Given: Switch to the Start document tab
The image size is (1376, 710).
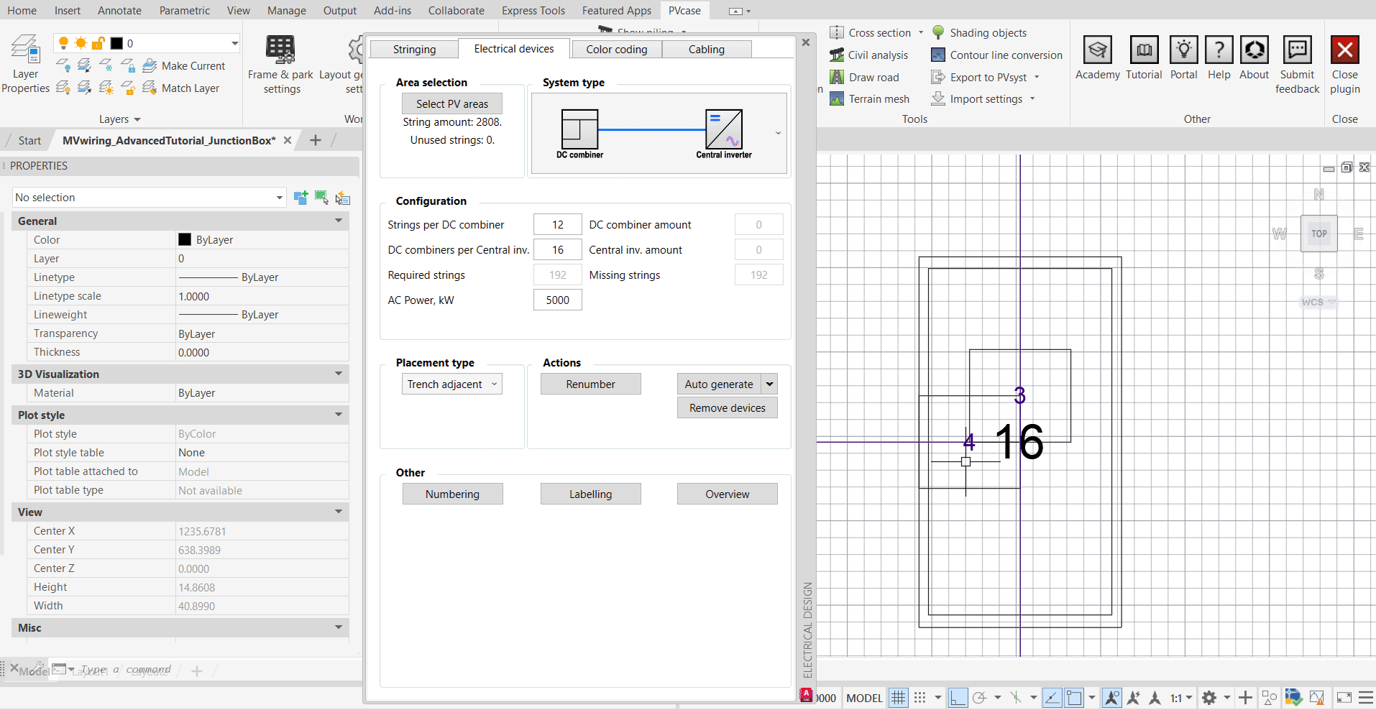Looking at the screenshot, I should (29, 141).
